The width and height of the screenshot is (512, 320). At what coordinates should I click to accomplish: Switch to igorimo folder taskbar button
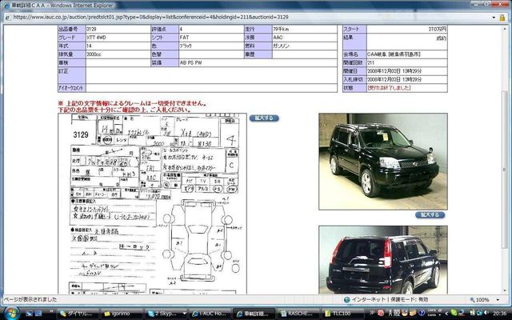[121, 314]
